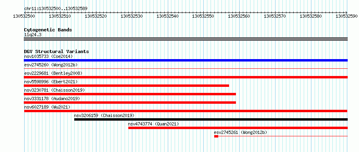Click the gray 11q24.3 cytogenetic band bar
Image resolution: width=359 pixels, height=152 pixels.
coord(186,39)
